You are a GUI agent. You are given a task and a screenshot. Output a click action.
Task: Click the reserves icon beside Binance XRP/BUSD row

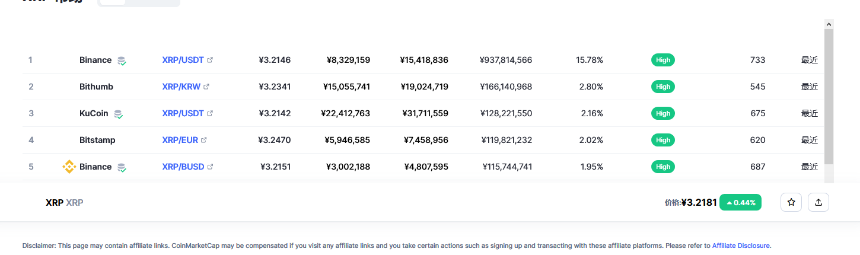click(x=122, y=167)
